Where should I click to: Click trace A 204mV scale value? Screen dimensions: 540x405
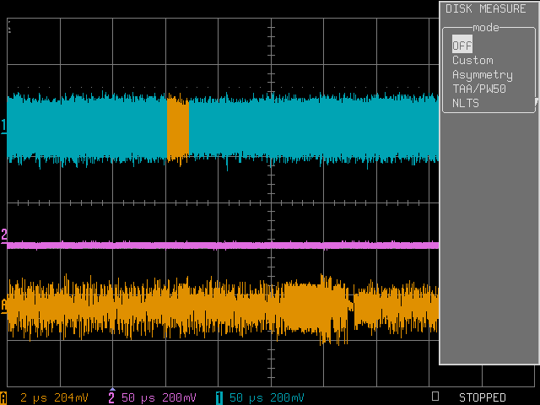[x=71, y=397]
